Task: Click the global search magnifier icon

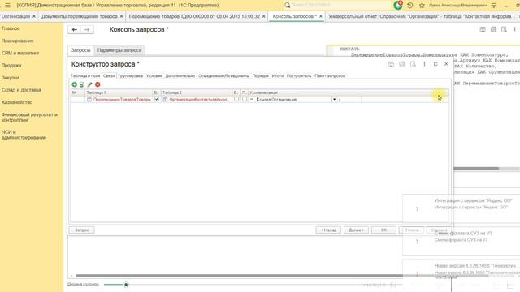Action: 287,6
